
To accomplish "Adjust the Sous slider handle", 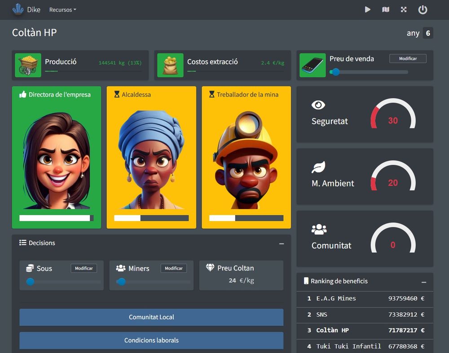I will click(31, 282).
